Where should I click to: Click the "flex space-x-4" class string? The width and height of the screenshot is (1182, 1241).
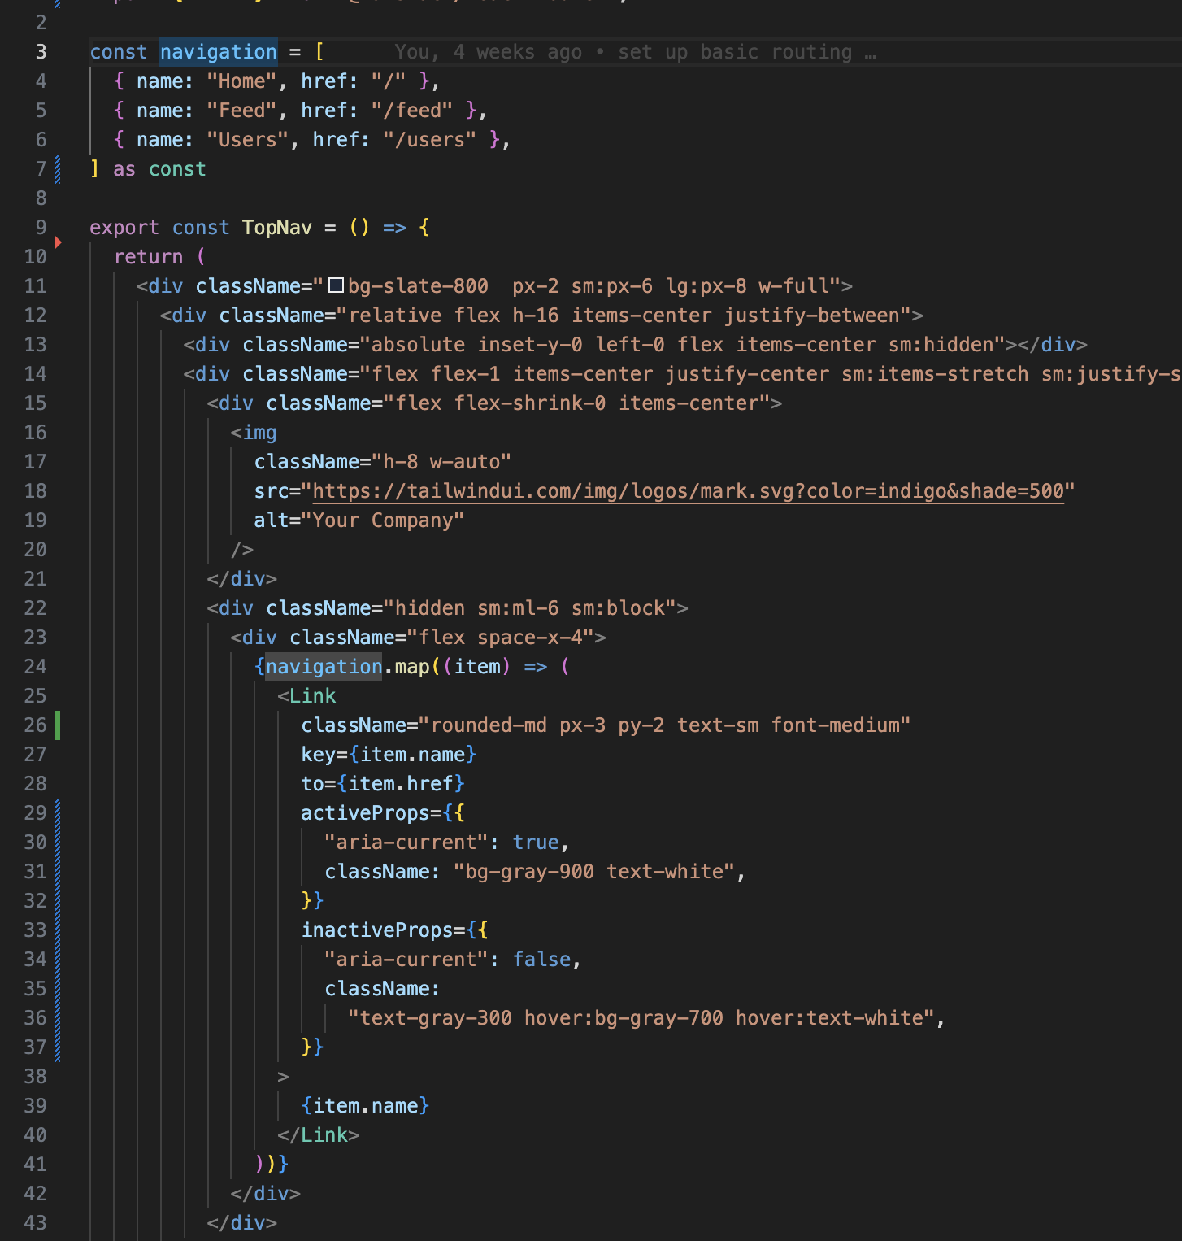point(501,638)
